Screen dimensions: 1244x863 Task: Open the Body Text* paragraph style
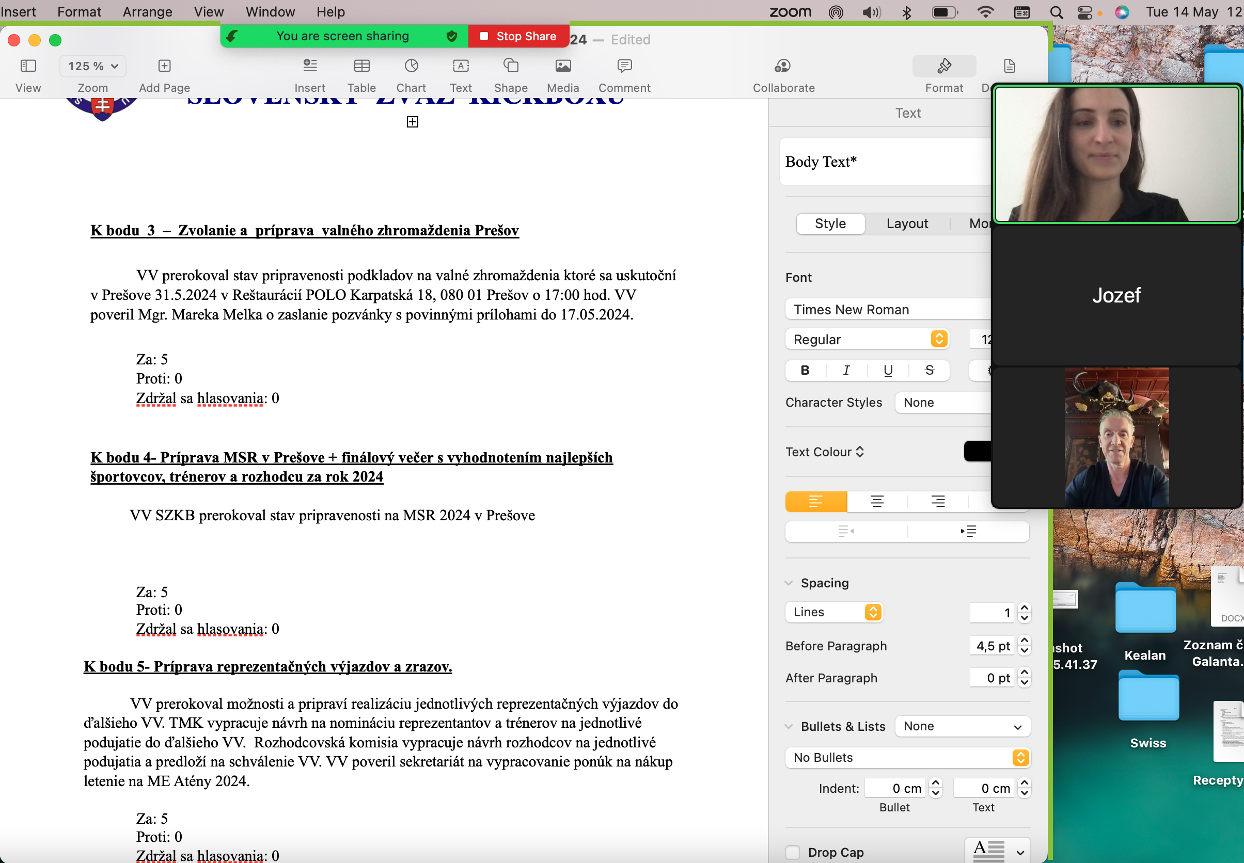pyautogui.click(x=886, y=162)
